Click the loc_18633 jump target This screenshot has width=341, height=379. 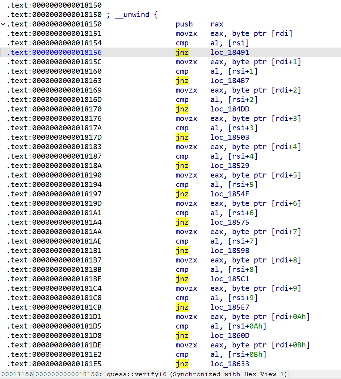click(x=230, y=364)
